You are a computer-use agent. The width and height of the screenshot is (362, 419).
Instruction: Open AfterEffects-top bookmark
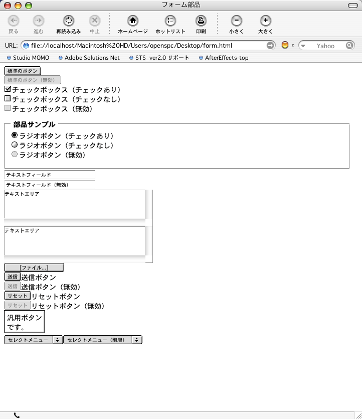point(224,58)
